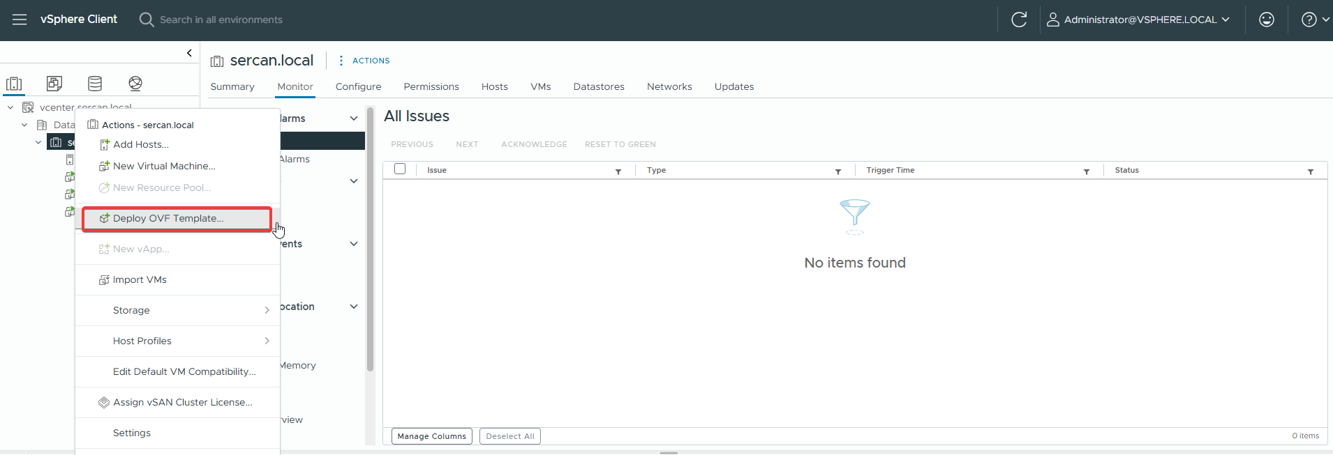Open the hamburger navigation menu

click(x=20, y=20)
